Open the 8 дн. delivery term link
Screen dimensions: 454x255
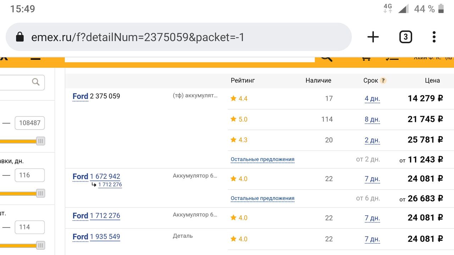point(372,119)
